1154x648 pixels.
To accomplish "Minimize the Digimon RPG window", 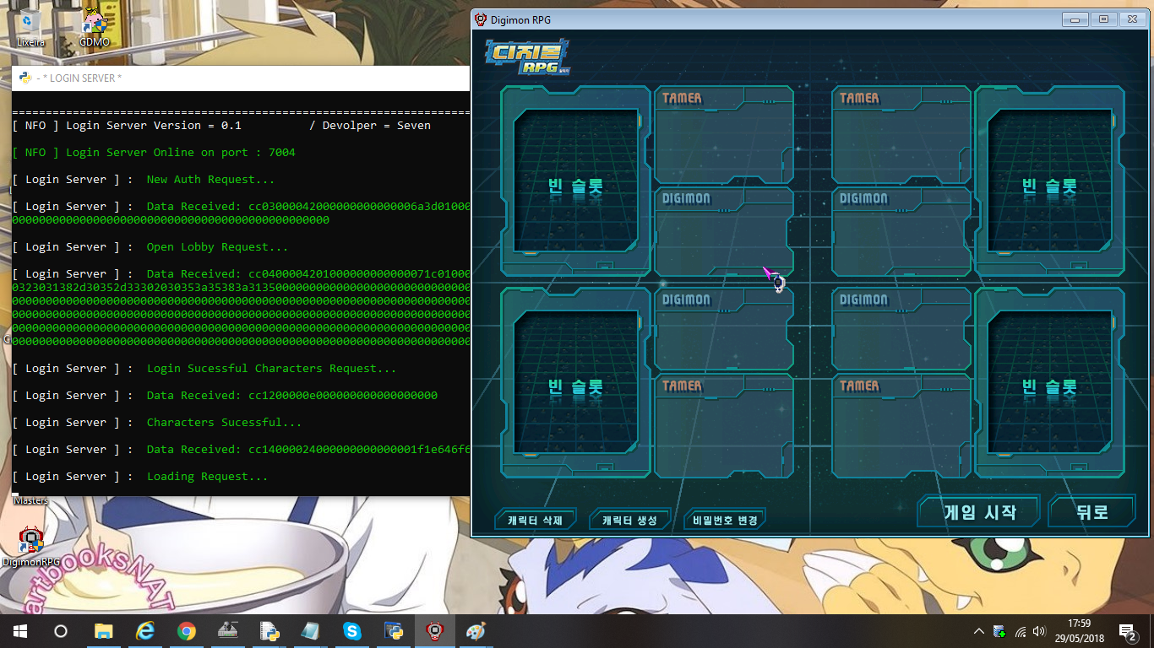I will click(1075, 19).
